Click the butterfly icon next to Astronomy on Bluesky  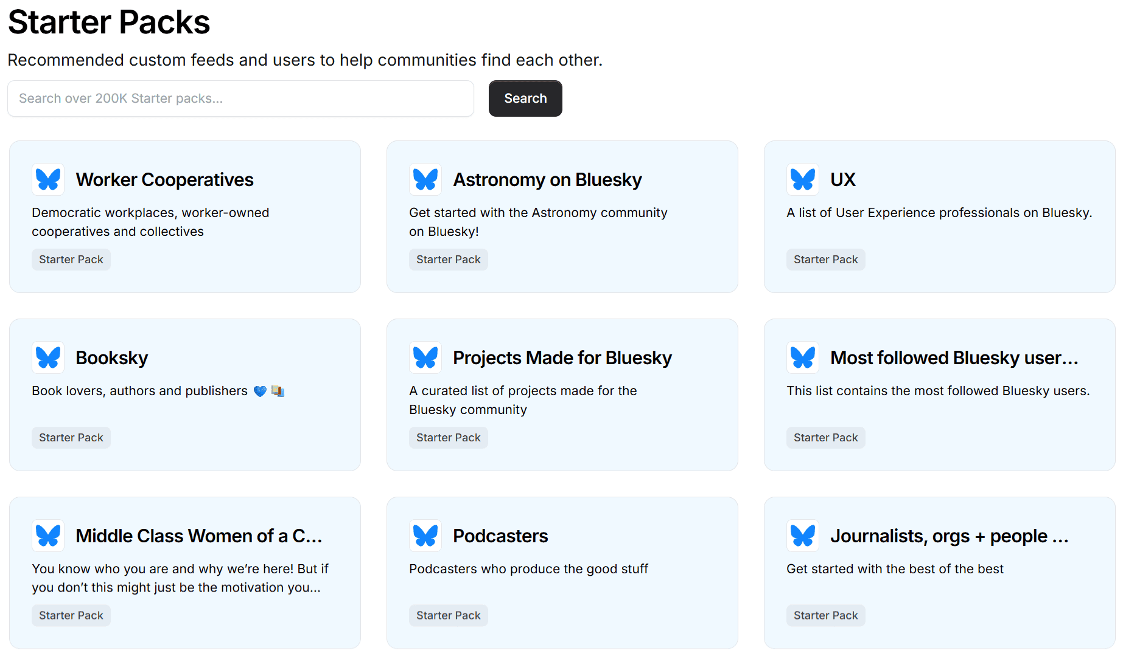pos(425,179)
